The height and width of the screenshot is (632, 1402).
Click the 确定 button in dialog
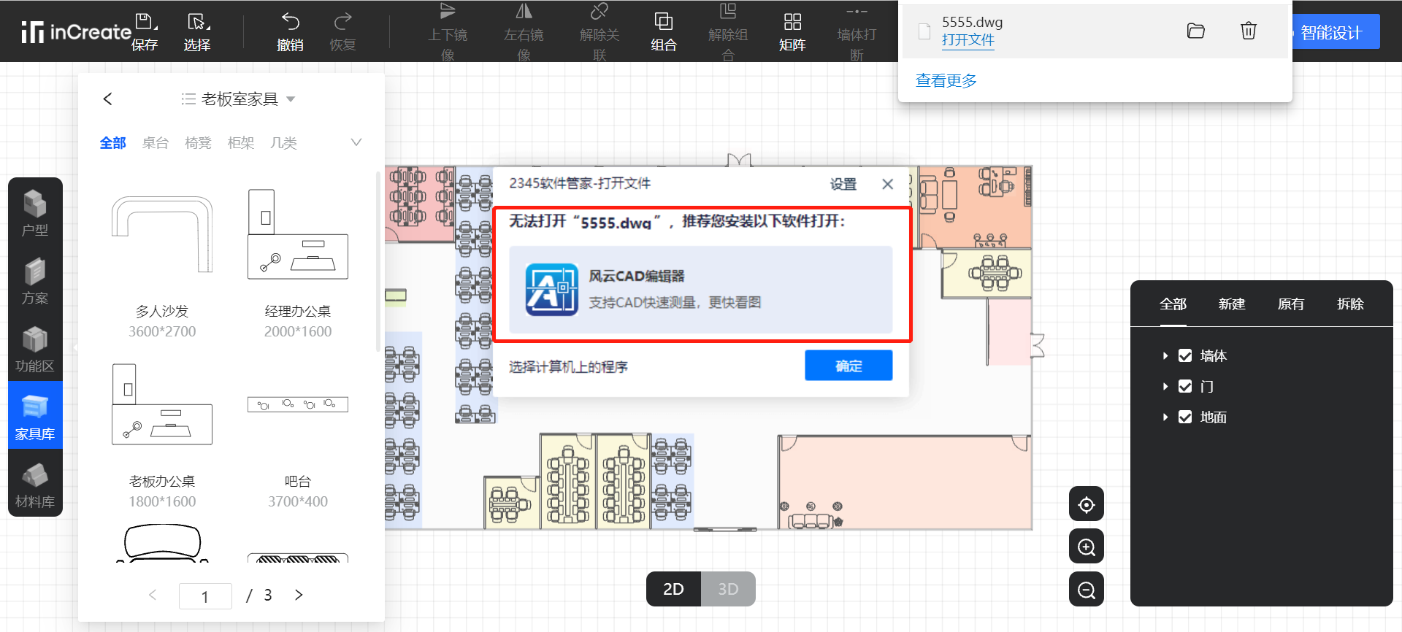[x=849, y=365]
